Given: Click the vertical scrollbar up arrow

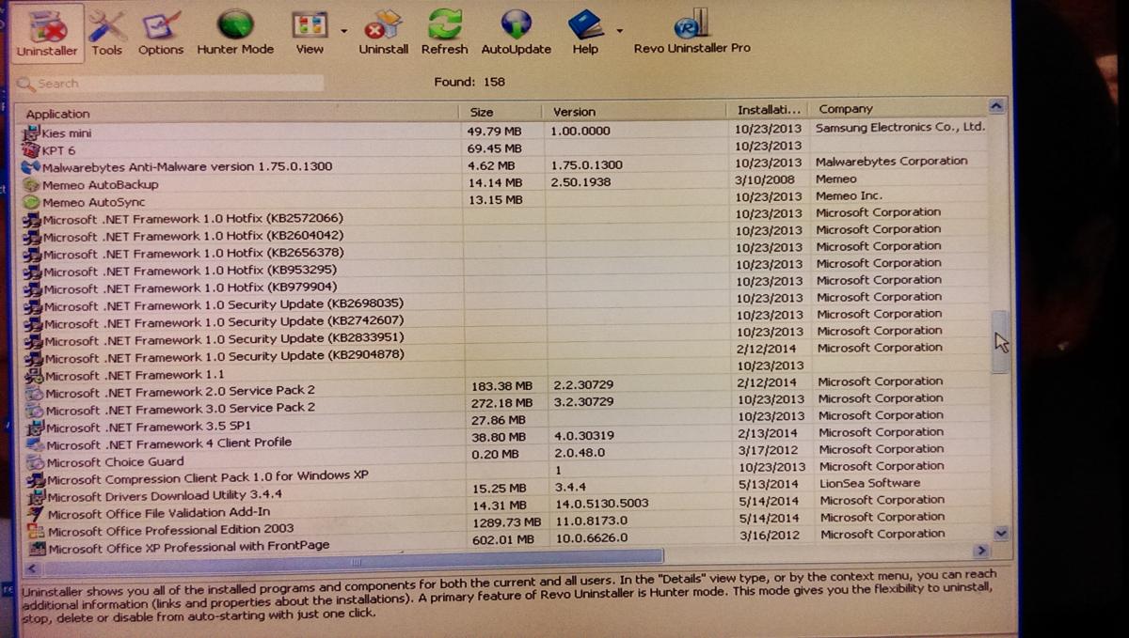Looking at the screenshot, I should pyautogui.click(x=997, y=106).
